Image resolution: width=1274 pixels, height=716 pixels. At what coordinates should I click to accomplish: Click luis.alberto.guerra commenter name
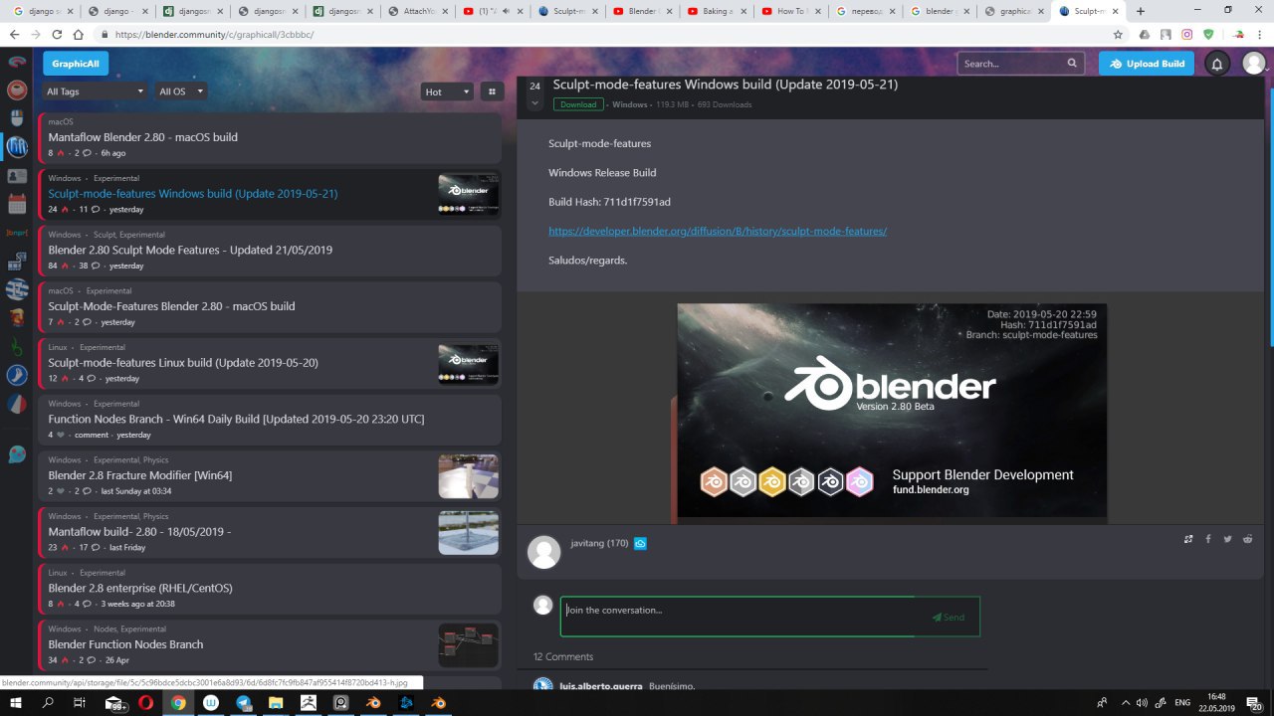coord(600,686)
